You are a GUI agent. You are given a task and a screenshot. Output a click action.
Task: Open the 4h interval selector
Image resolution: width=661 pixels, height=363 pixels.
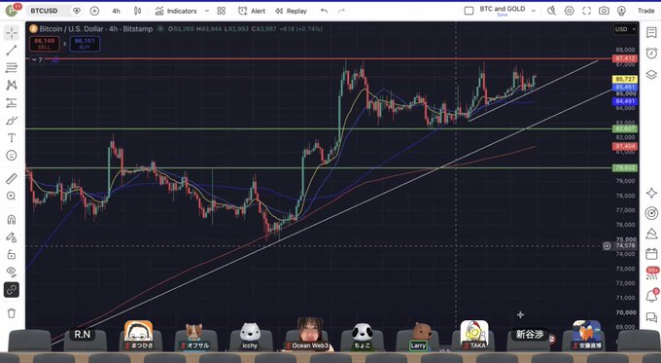116,11
